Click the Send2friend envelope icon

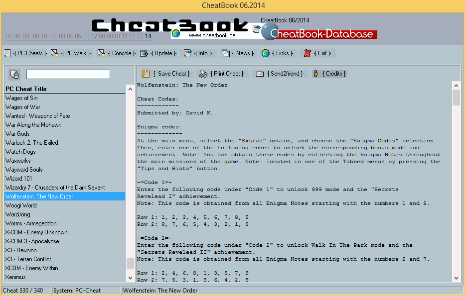coord(260,74)
